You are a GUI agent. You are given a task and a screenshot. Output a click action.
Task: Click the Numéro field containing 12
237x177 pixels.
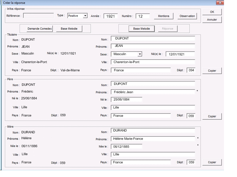(143, 16)
